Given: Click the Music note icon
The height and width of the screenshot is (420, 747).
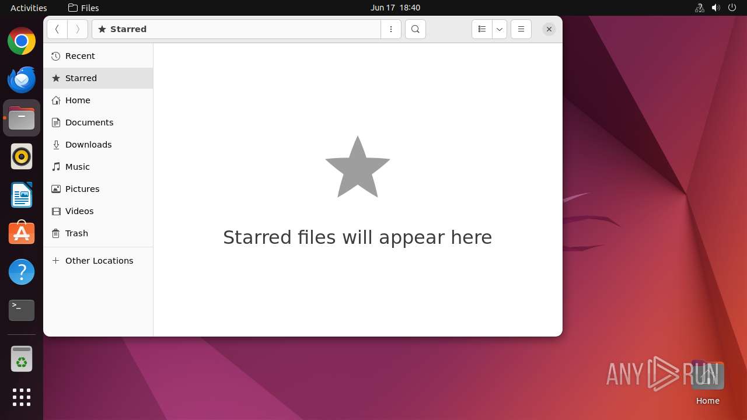Looking at the screenshot, I should point(56,167).
